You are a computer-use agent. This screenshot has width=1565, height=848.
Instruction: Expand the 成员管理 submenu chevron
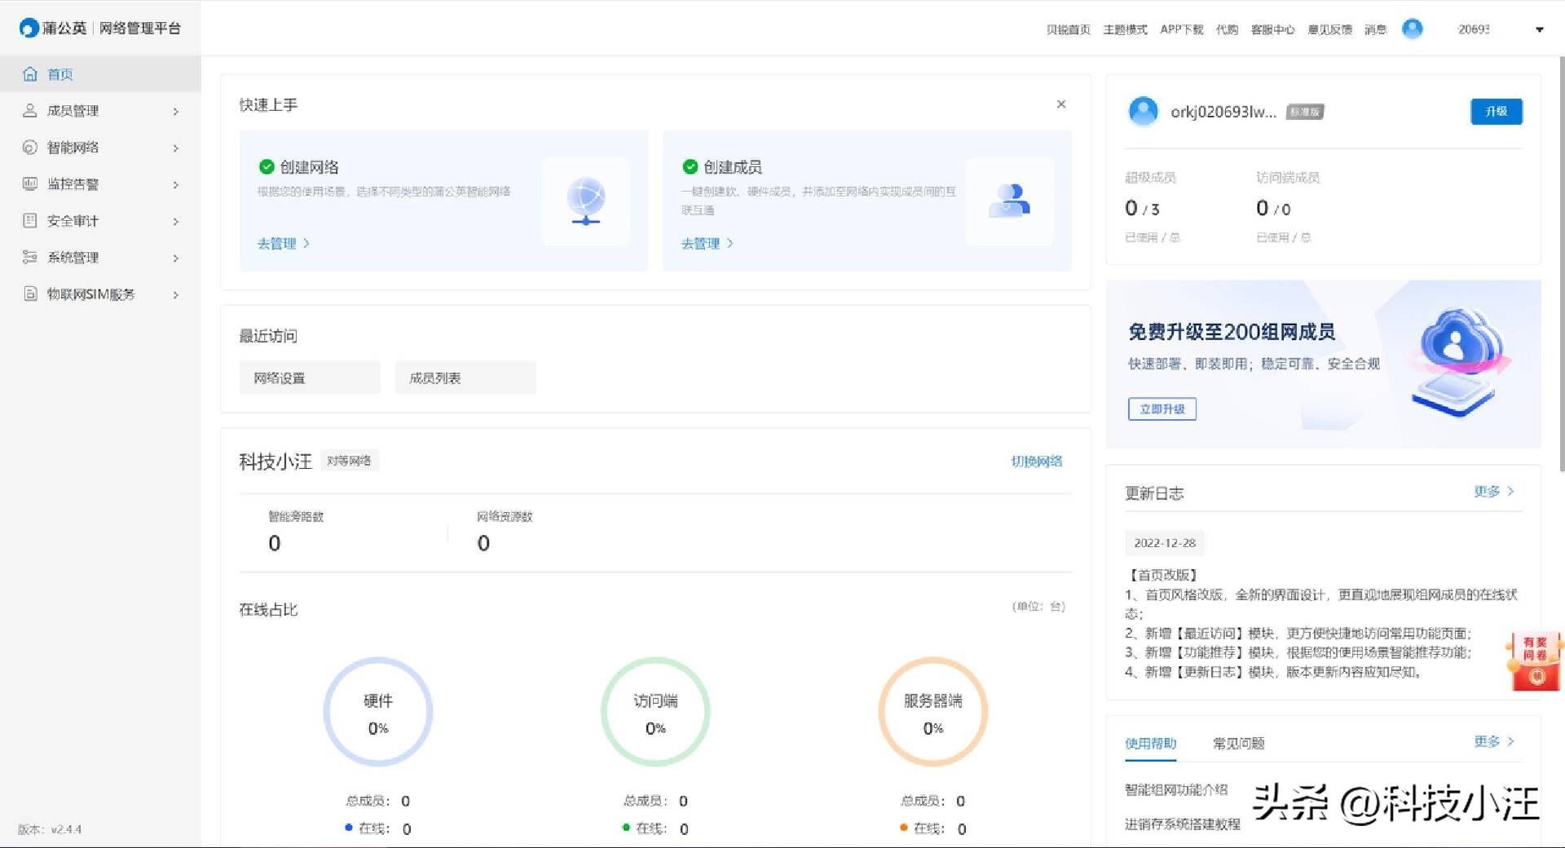point(175,112)
